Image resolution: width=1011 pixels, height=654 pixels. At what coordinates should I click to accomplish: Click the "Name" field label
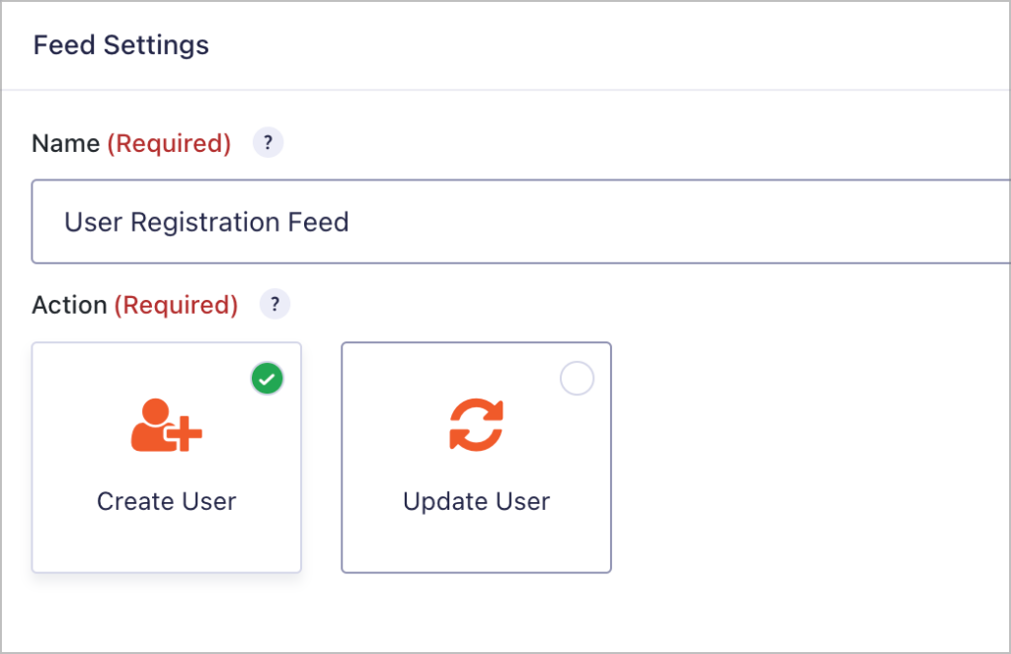coord(65,144)
